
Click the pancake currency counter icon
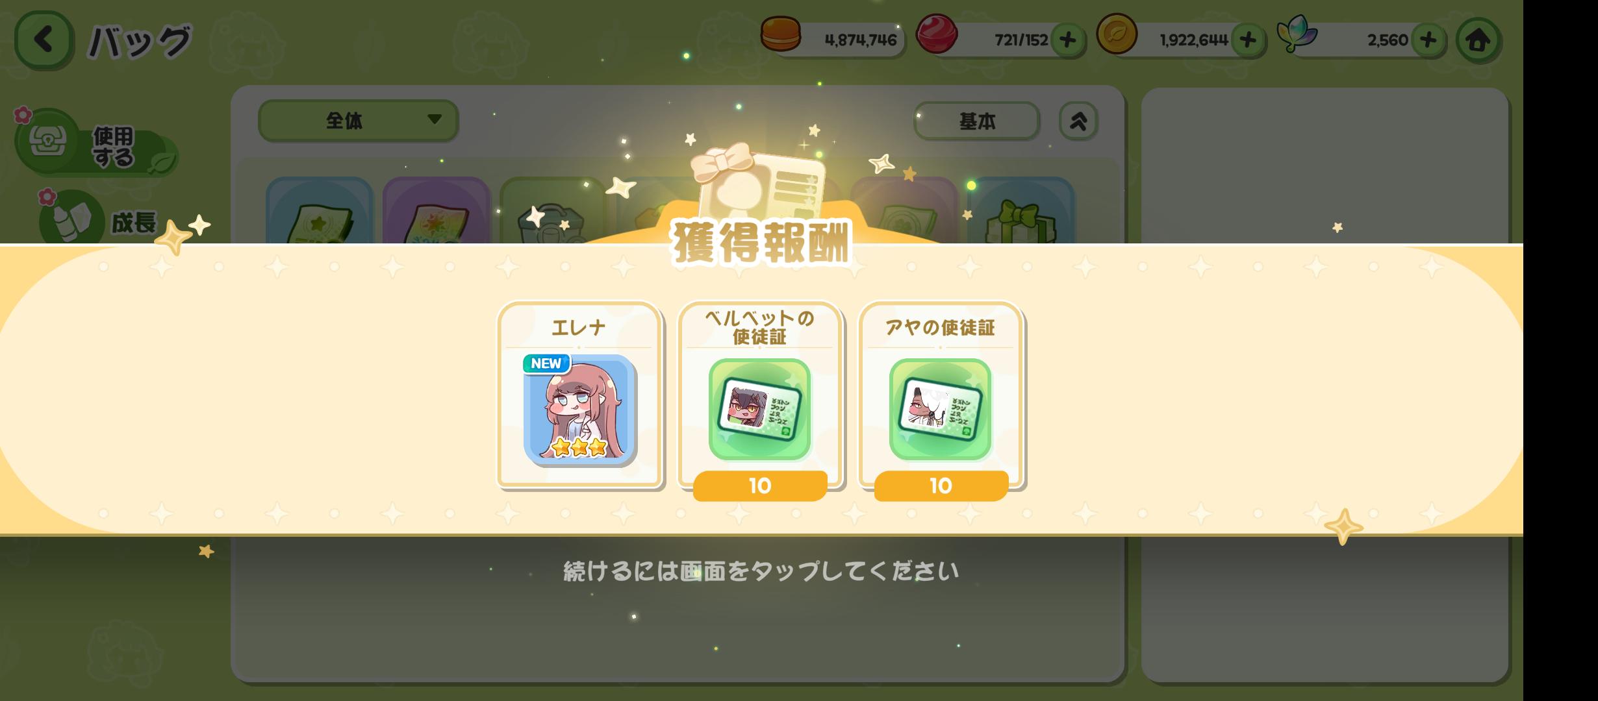781,34
